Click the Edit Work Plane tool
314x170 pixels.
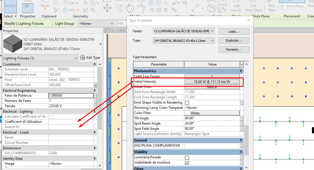point(253,6)
